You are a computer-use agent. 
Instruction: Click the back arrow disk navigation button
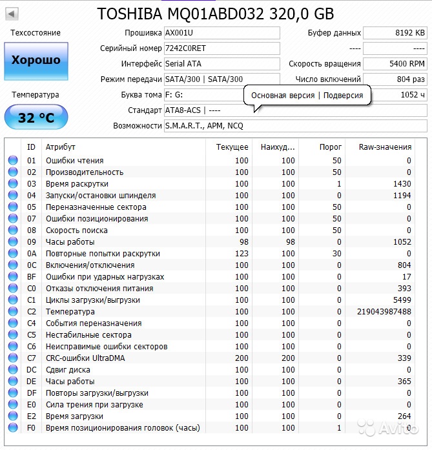coord(12,14)
